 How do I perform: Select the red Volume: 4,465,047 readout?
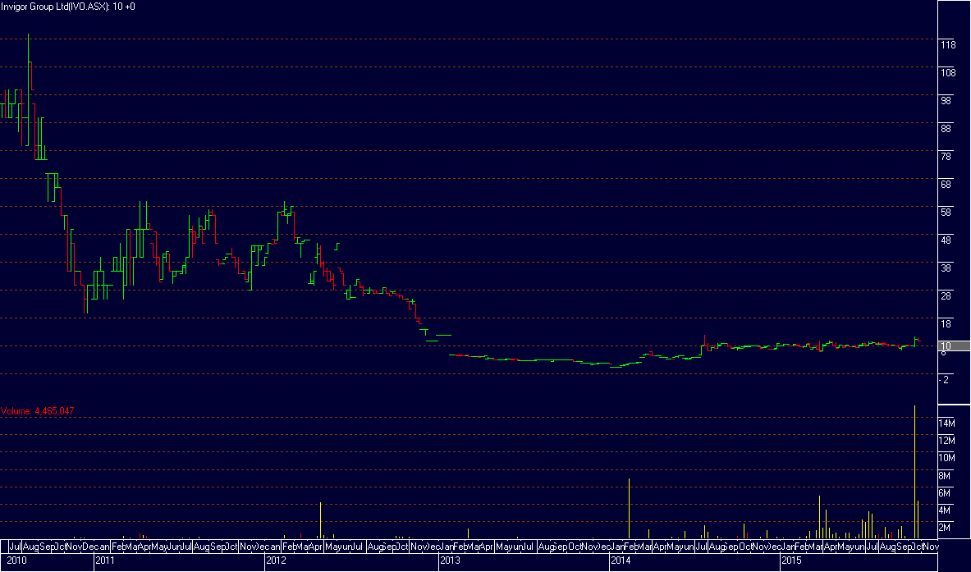pos(38,411)
